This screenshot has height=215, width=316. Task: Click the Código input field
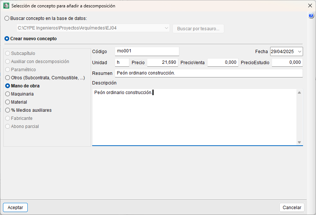147,51
